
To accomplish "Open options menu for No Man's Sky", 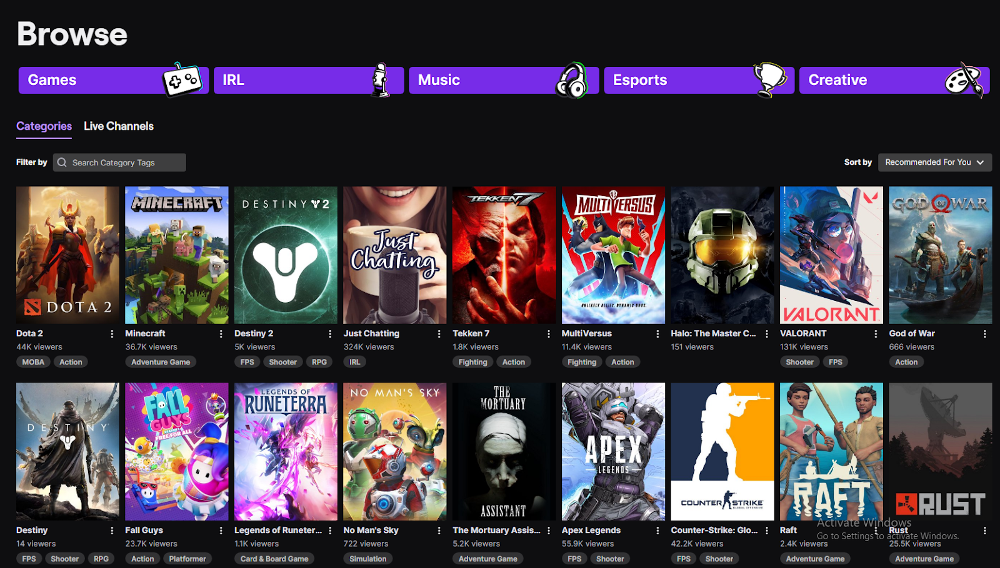I will (439, 531).
